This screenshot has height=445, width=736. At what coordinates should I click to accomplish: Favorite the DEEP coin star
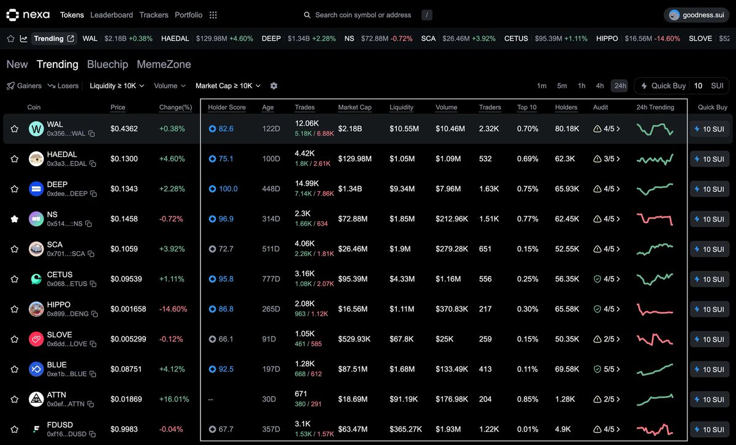click(14, 189)
